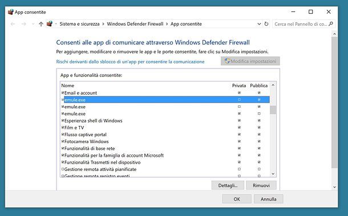Click the Back navigation arrow
Screen dimensions: 348x216
(13, 24)
